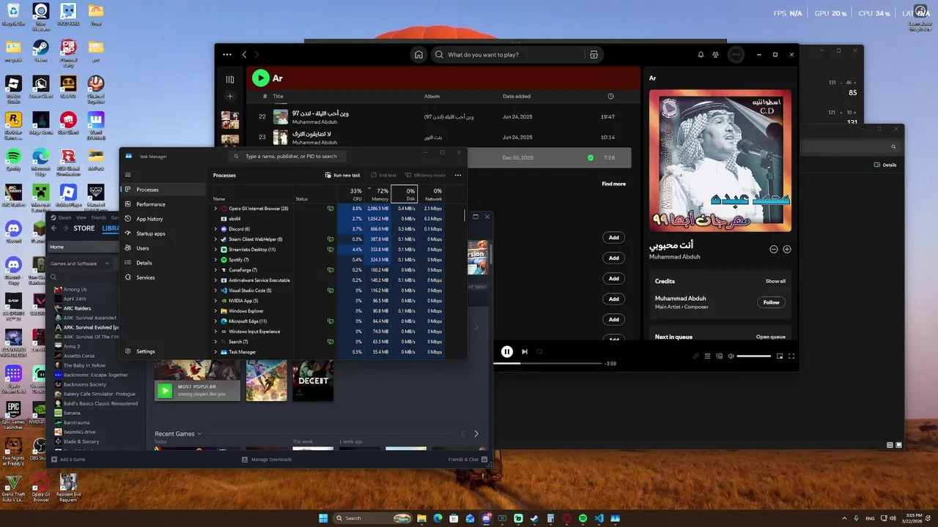The width and height of the screenshot is (938, 527).
Task: Enter Spotify full screen mode
Action: click(x=791, y=356)
